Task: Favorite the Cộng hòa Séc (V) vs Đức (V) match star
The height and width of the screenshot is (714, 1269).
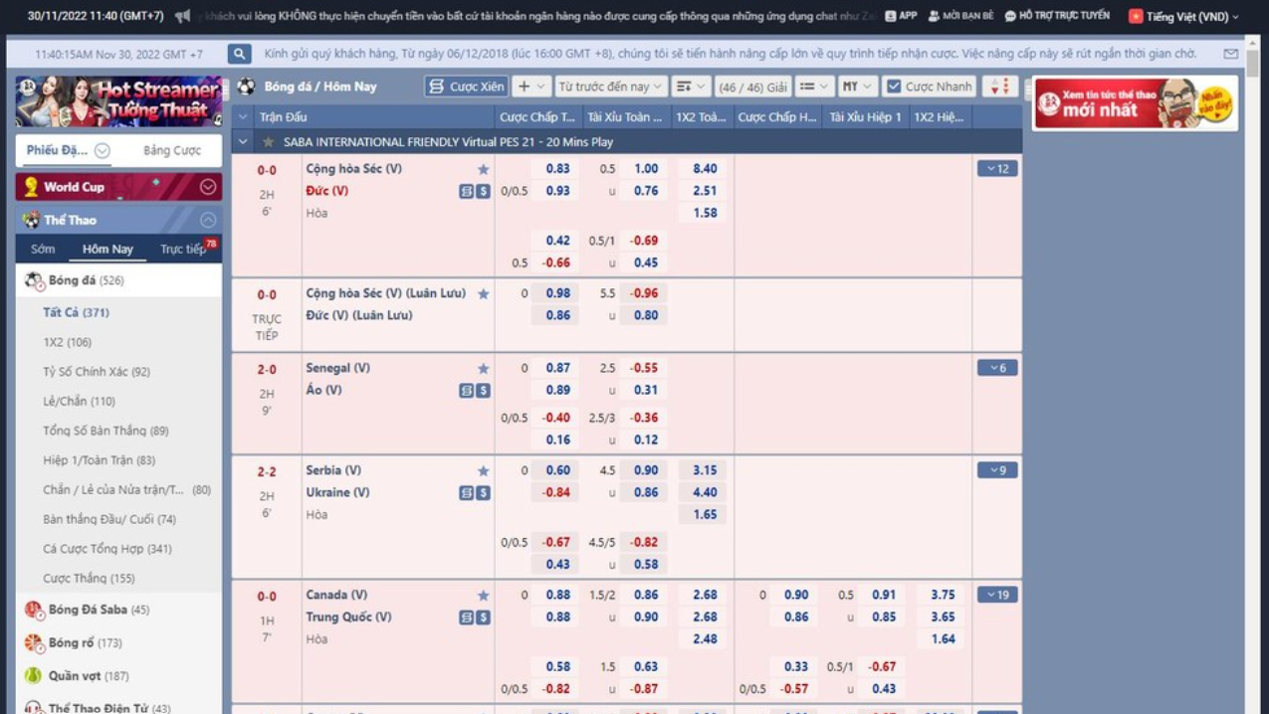Action: pyautogui.click(x=483, y=170)
